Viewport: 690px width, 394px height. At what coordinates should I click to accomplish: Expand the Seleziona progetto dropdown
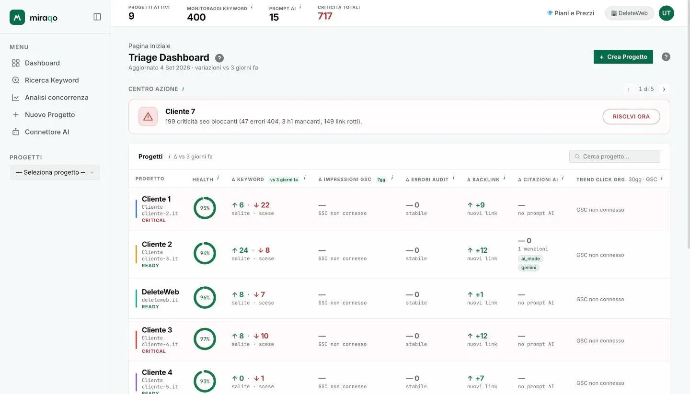click(55, 172)
